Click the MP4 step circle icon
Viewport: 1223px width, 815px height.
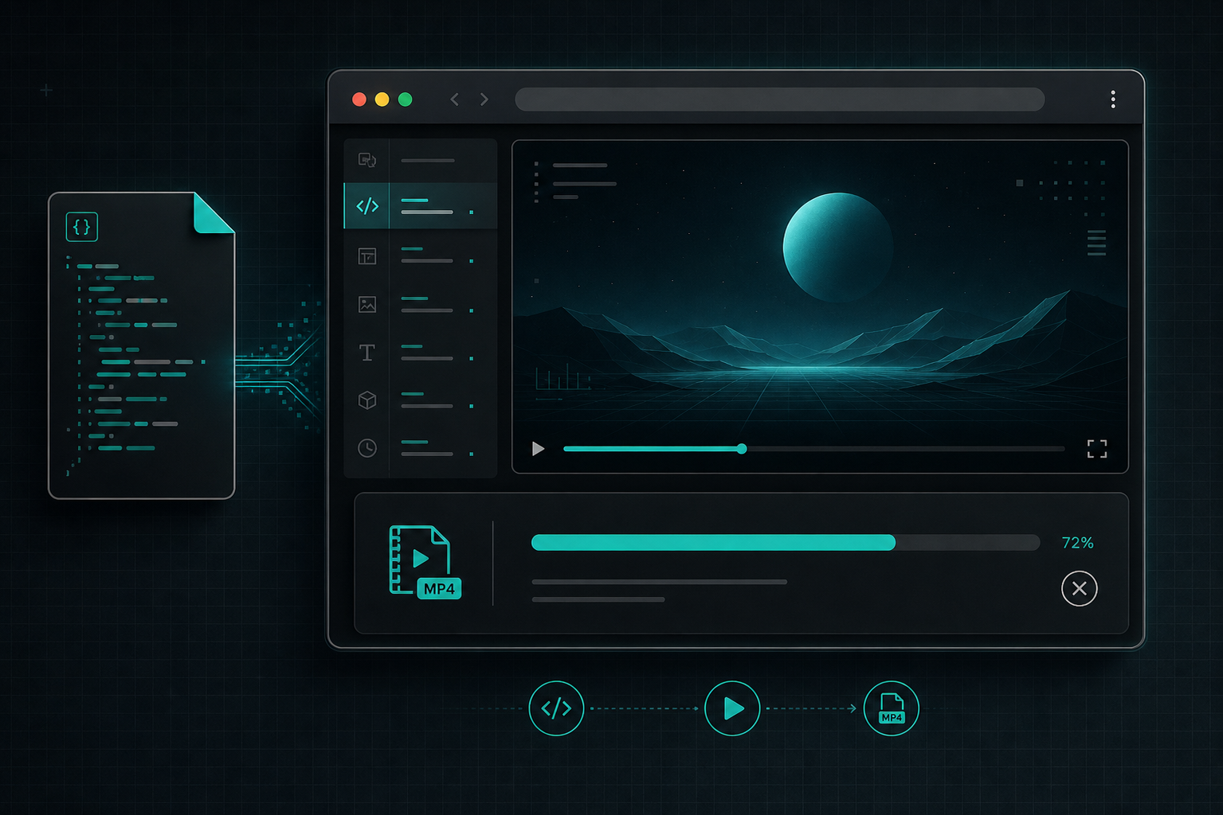pyautogui.click(x=892, y=708)
